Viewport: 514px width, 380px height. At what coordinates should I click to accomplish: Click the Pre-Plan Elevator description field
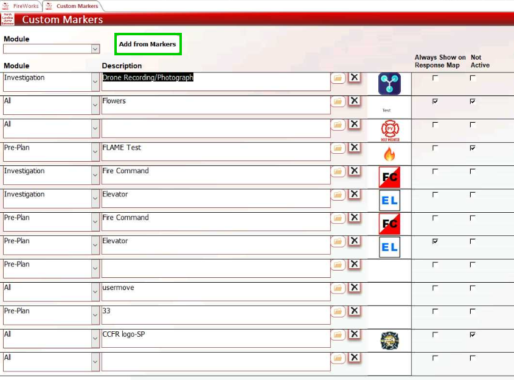click(215, 244)
